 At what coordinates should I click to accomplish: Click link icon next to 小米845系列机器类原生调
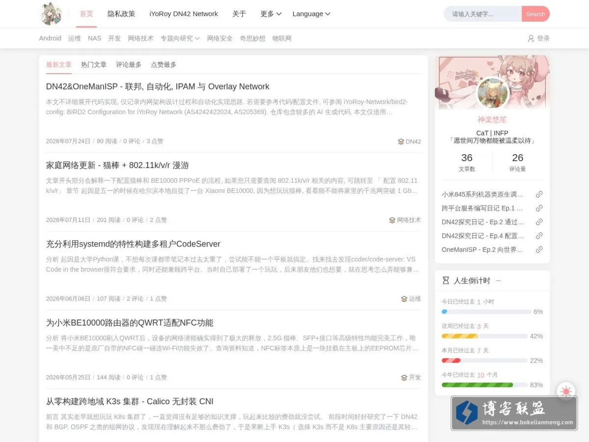[x=539, y=194]
